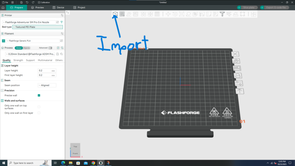Click the upward arrow icon beside the plate
The height and width of the screenshot is (166, 295).
click(x=240, y=91)
